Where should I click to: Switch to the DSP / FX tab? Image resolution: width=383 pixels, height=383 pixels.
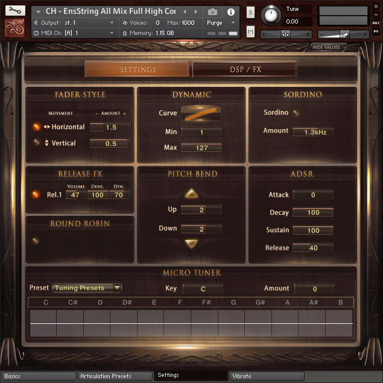[245, 69]
